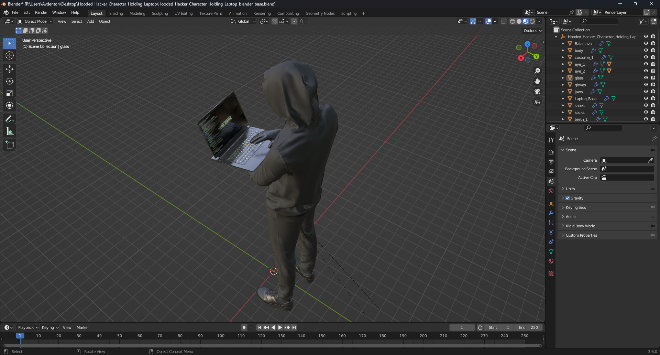Click the timeline horizontal scrollbar

click(x=272, y=345)
